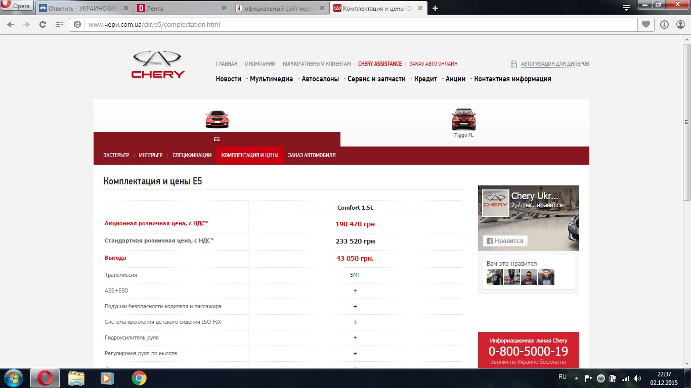Click the first Facebook fan profile photo

(x=494, y=277)
